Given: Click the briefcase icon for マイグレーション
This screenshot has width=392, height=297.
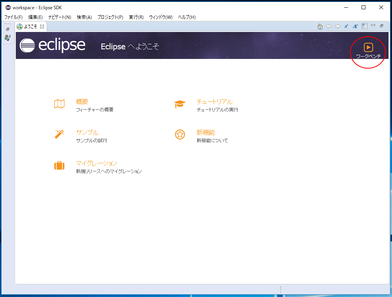Looking at the screenshot, I should click(59, 165).
